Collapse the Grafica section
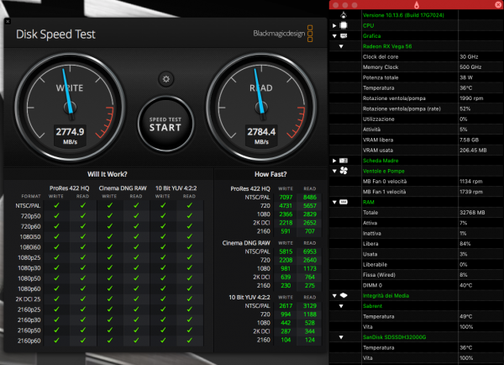The width and height of the screenshot is (504, 365). [x=334, y=36]
